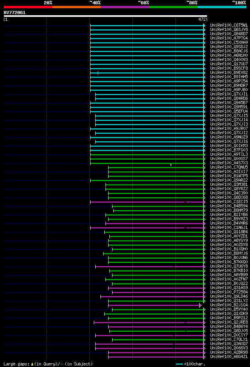Select the UniRef100_P72584 label
The height and width of the screenshot is (367, 250).
coord(229,292)
